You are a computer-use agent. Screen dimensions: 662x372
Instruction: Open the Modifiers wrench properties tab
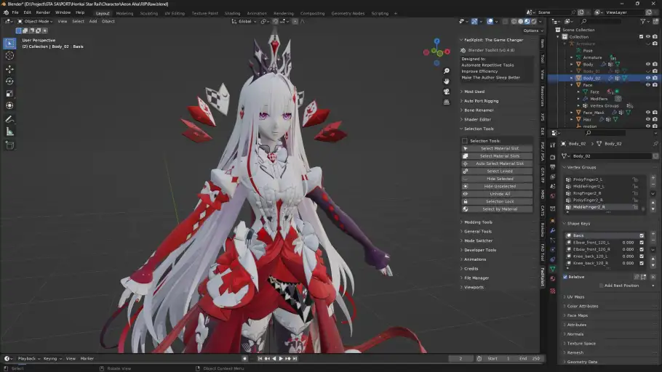coord(553,230)
